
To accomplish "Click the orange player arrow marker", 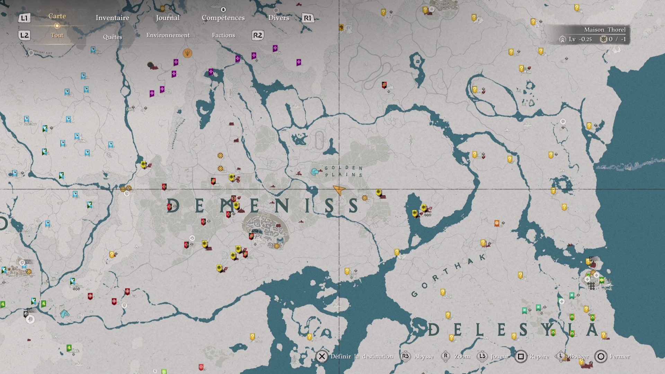I will pyautogui.click(x=339, y=190).
